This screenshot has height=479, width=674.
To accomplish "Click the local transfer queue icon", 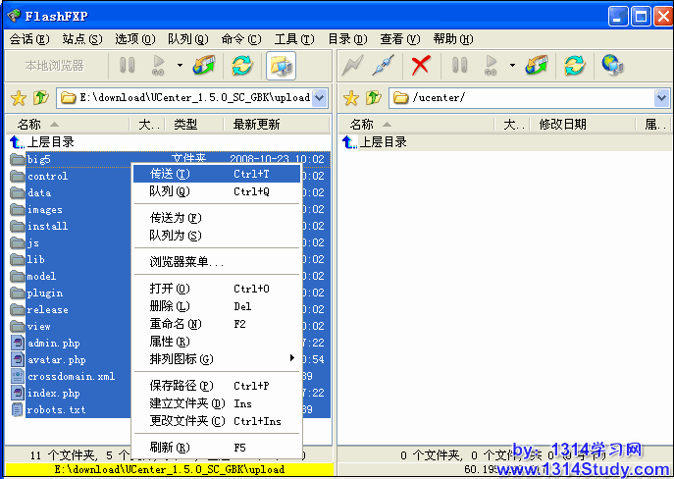I will click(204, 66).
